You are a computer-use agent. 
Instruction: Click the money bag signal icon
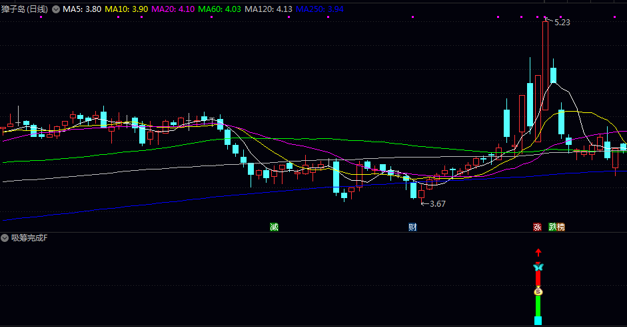click(x=538, y=291)
